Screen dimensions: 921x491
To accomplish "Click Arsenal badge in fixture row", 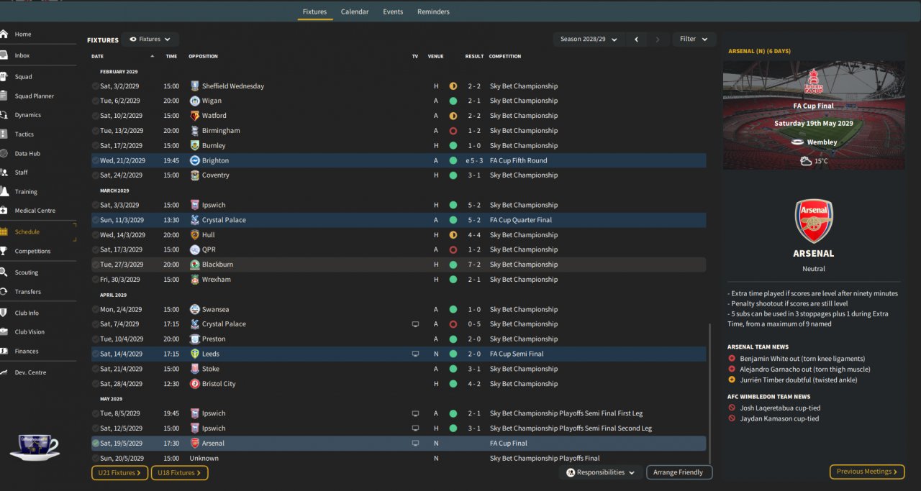I will click(x=194, y=444).
